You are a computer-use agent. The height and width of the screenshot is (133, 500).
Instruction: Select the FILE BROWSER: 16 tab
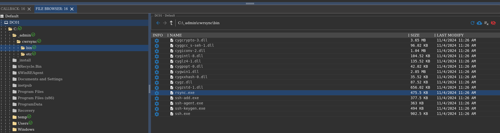[x=52, y=9]
